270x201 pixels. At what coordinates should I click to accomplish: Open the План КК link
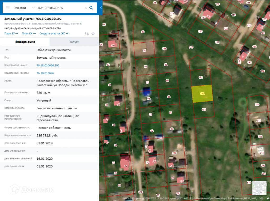pos(29,34)
